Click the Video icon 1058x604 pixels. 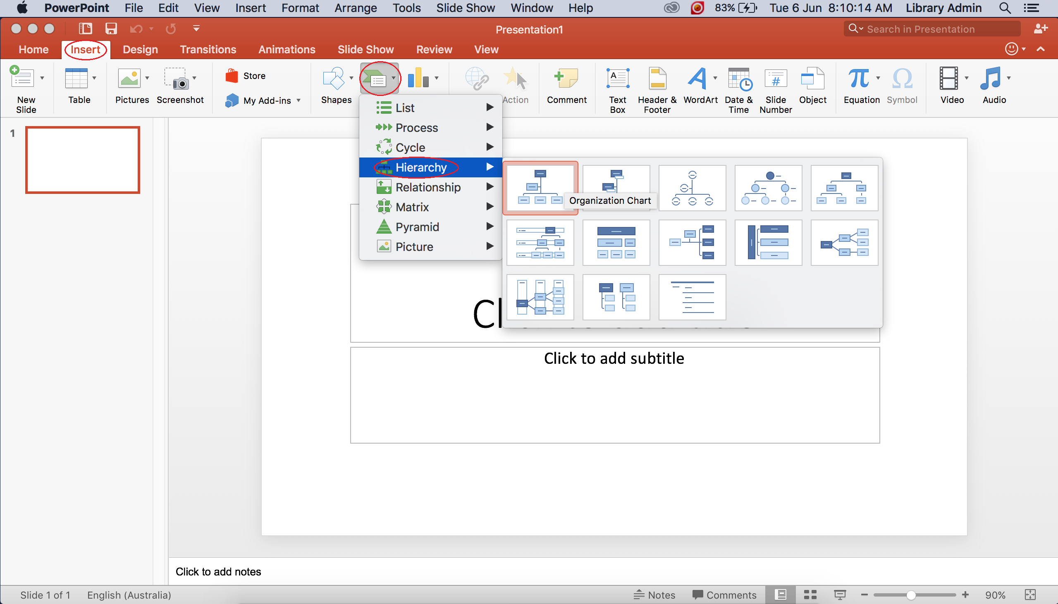coord(948,78)
